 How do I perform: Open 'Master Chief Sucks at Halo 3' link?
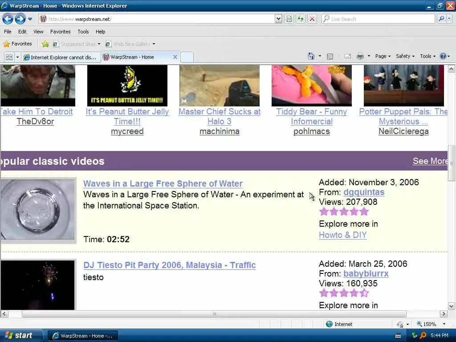pos(220,116)
